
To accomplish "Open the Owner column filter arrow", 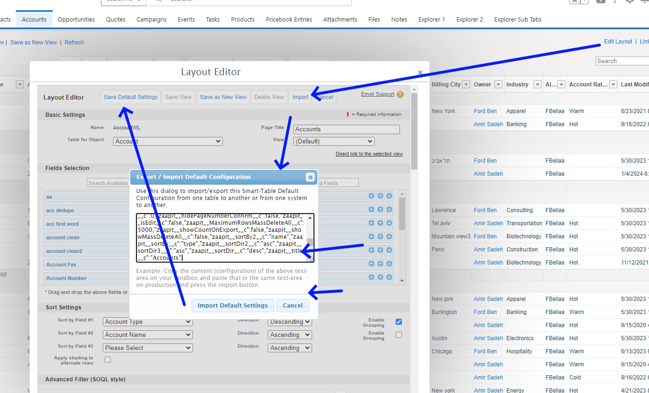I will pyautogui.click(x=498, y=85).
